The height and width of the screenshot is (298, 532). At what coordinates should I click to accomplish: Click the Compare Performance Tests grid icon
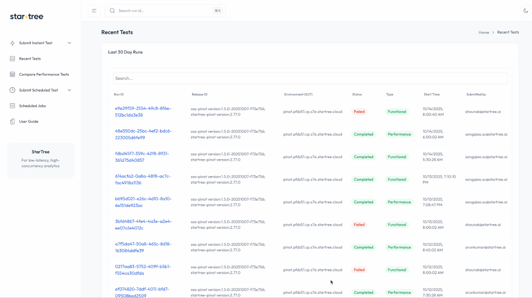pos(12,74)
